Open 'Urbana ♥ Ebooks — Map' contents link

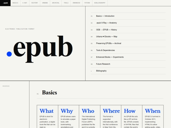[128, 37]
